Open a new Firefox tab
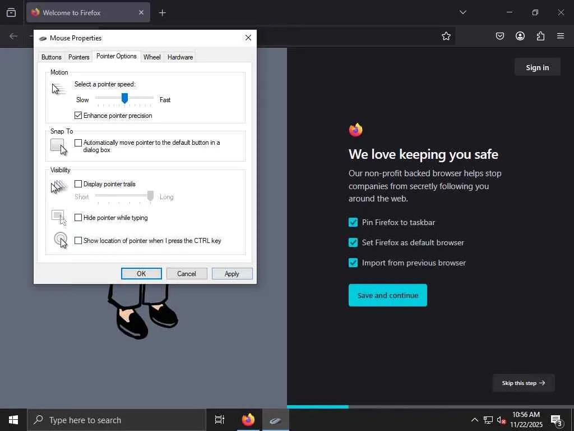The width and height of the screenshot is (574, 431). [162, 13]
